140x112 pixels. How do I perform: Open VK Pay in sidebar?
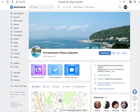[14, 67]
